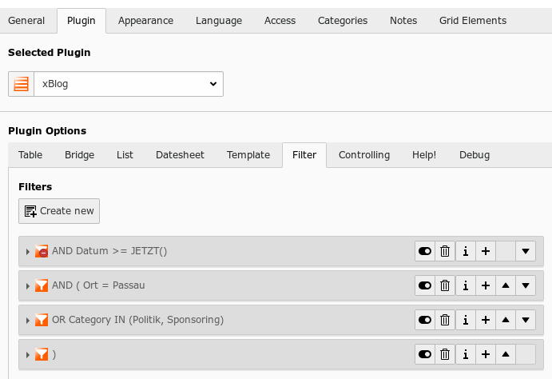Delete the Ort = Passau filter
The image size is (552, 379).
(x=445, y=285)
